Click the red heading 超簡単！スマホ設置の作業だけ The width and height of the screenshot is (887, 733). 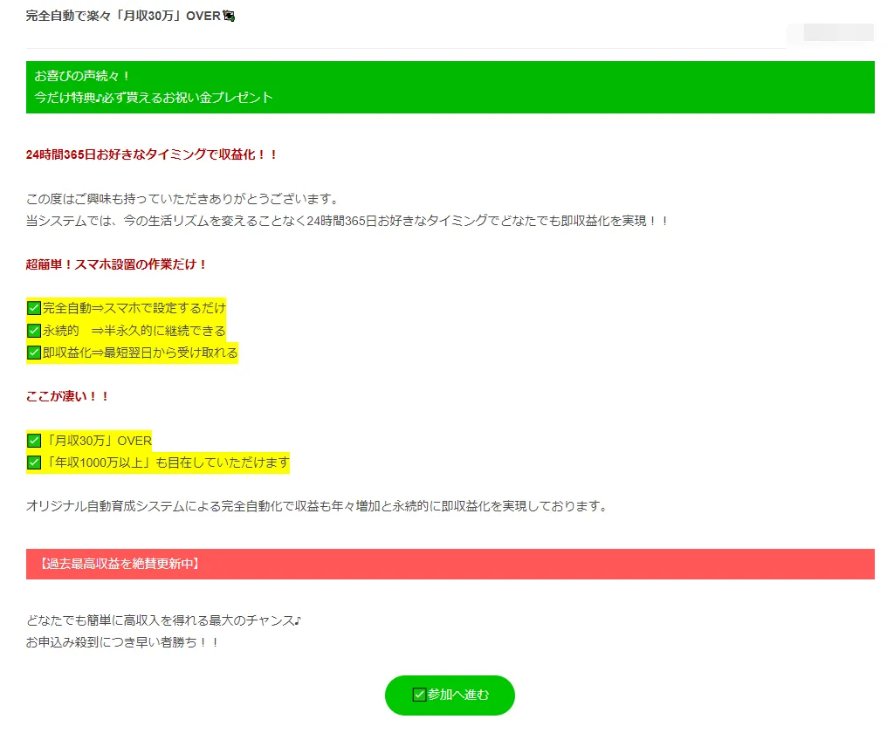pos(117,264)
